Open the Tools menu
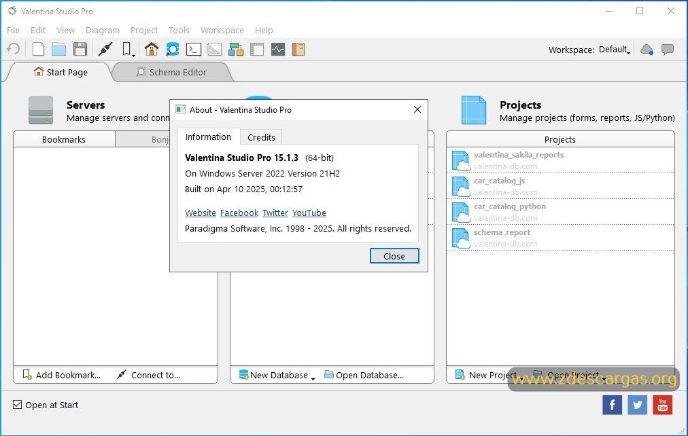688x436 pixels. coord(179,31)
